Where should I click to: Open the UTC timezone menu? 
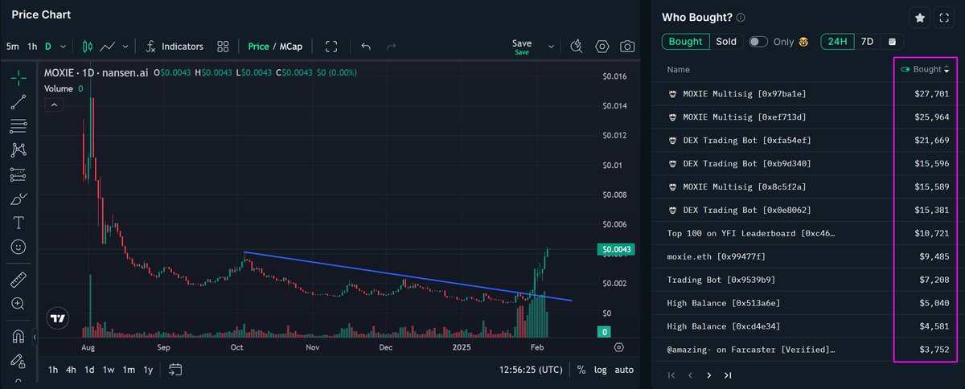[x=531, y=370]
